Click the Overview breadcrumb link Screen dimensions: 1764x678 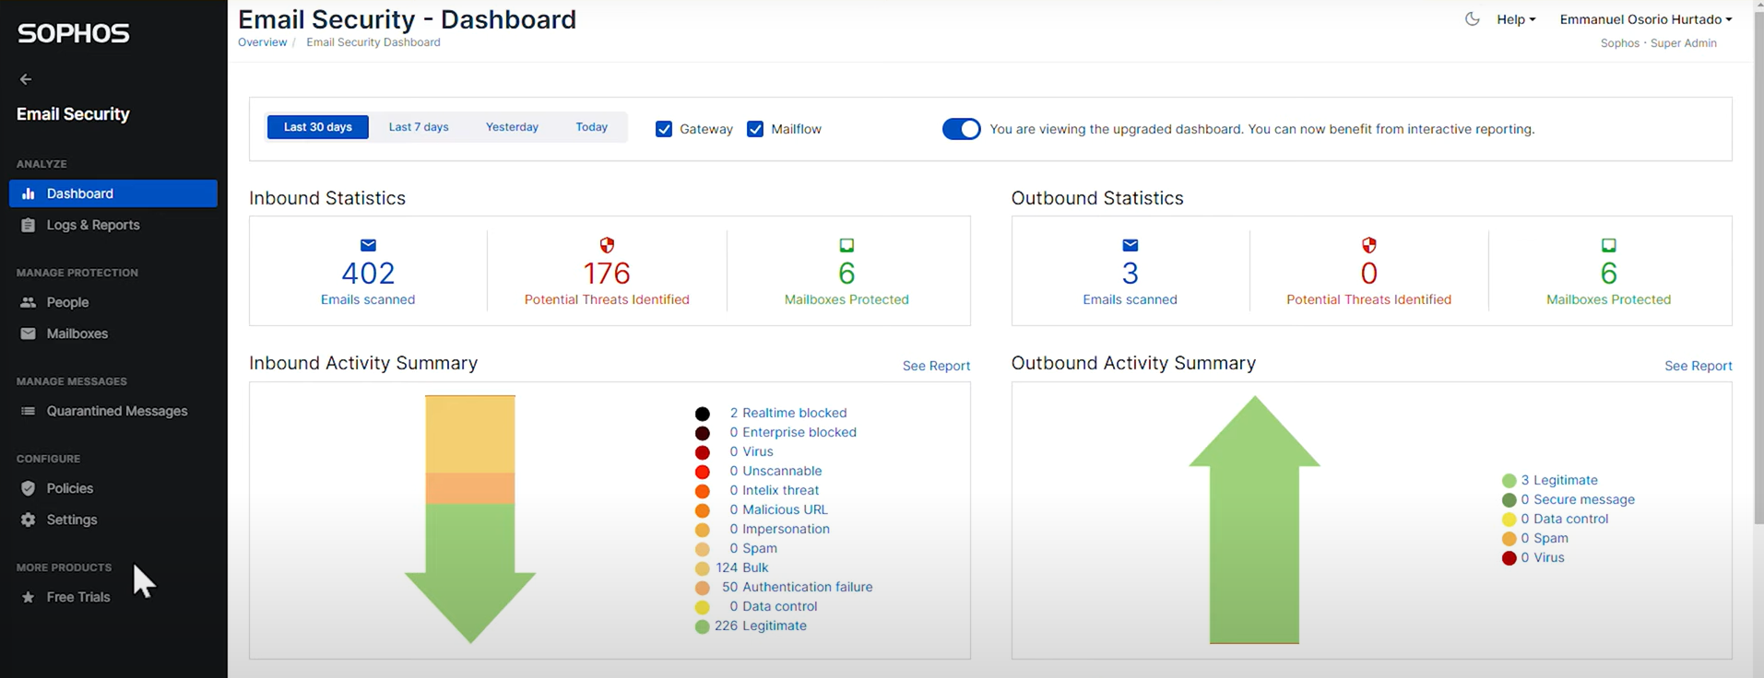263,42
